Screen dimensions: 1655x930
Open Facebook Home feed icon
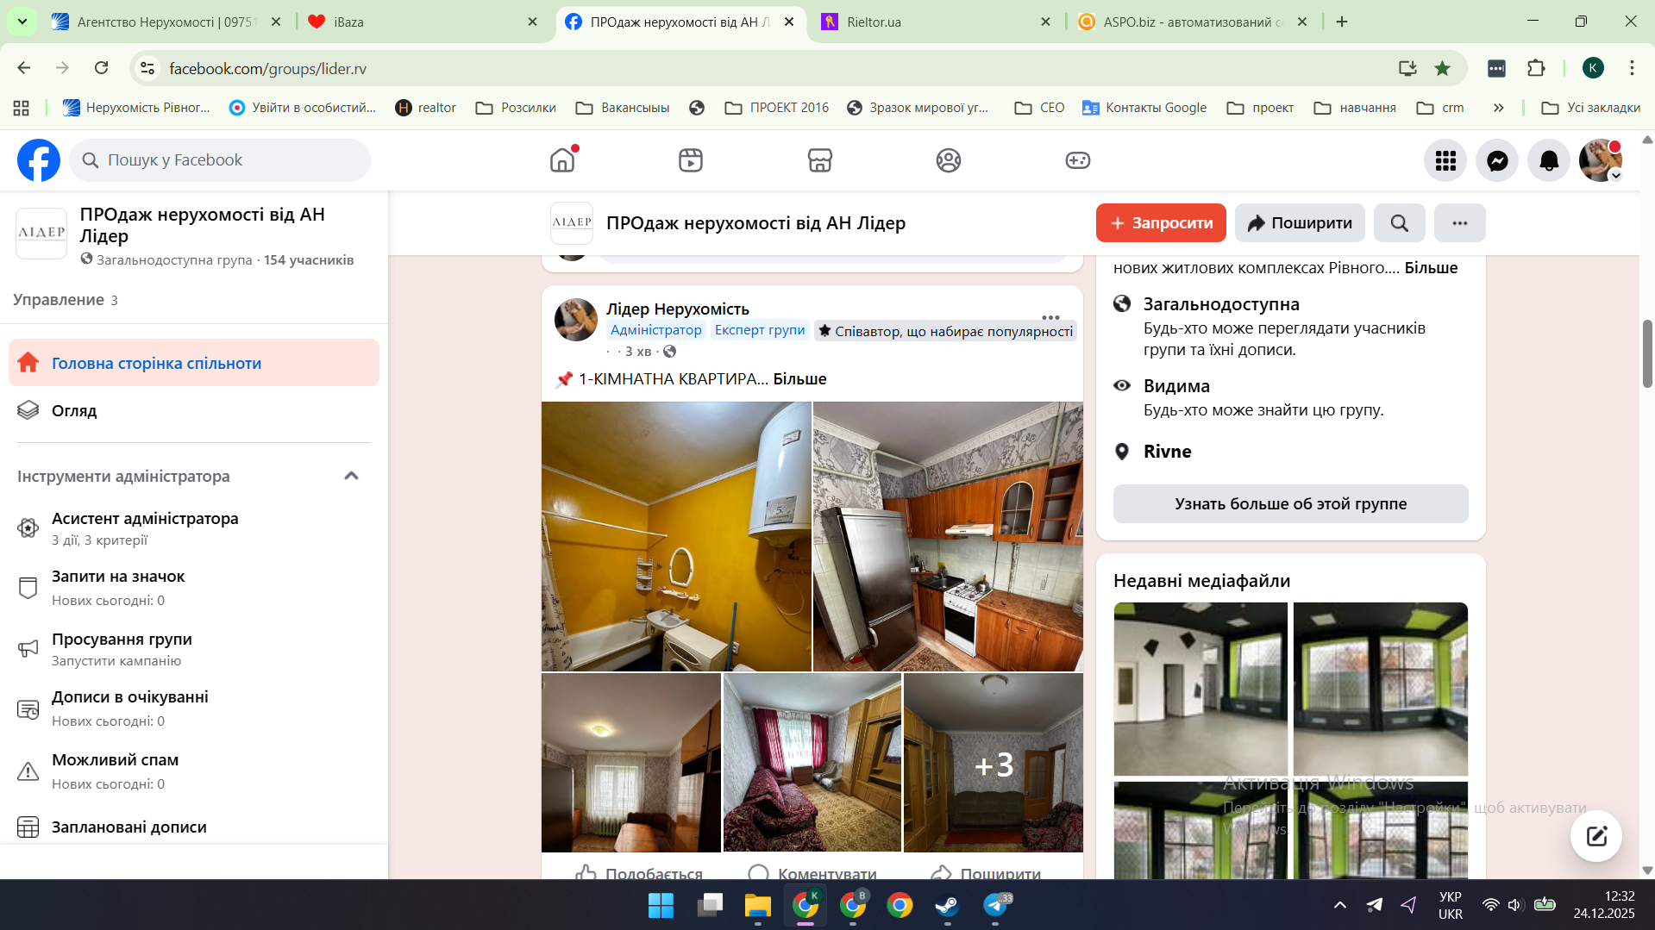pyautogui.click(x=562, y=160)
